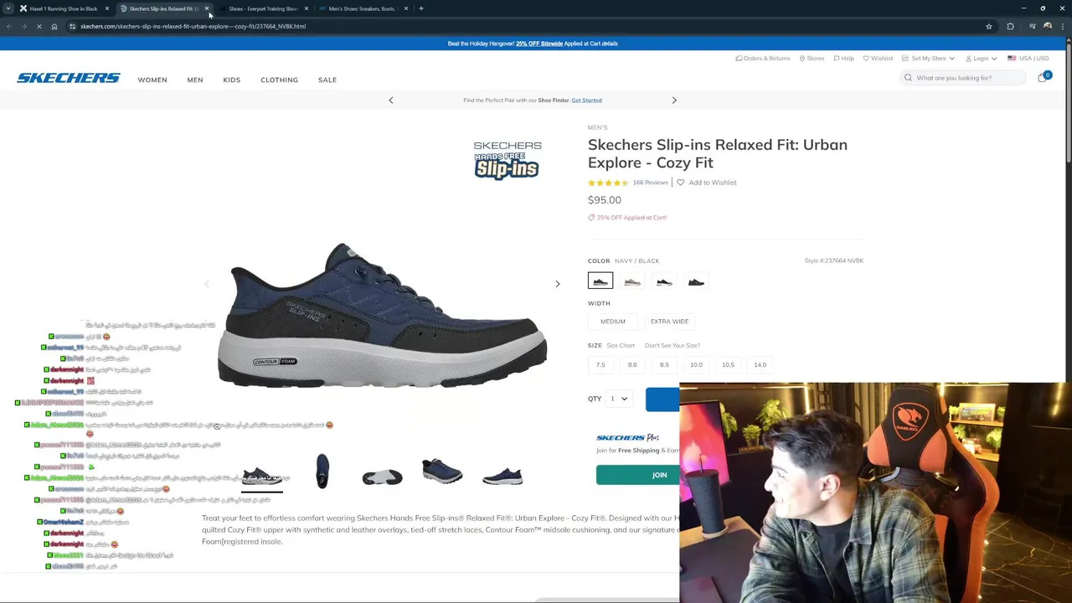Open the Chrome three-dot menu
The image size is (1072, 603).
point(1062,26)
